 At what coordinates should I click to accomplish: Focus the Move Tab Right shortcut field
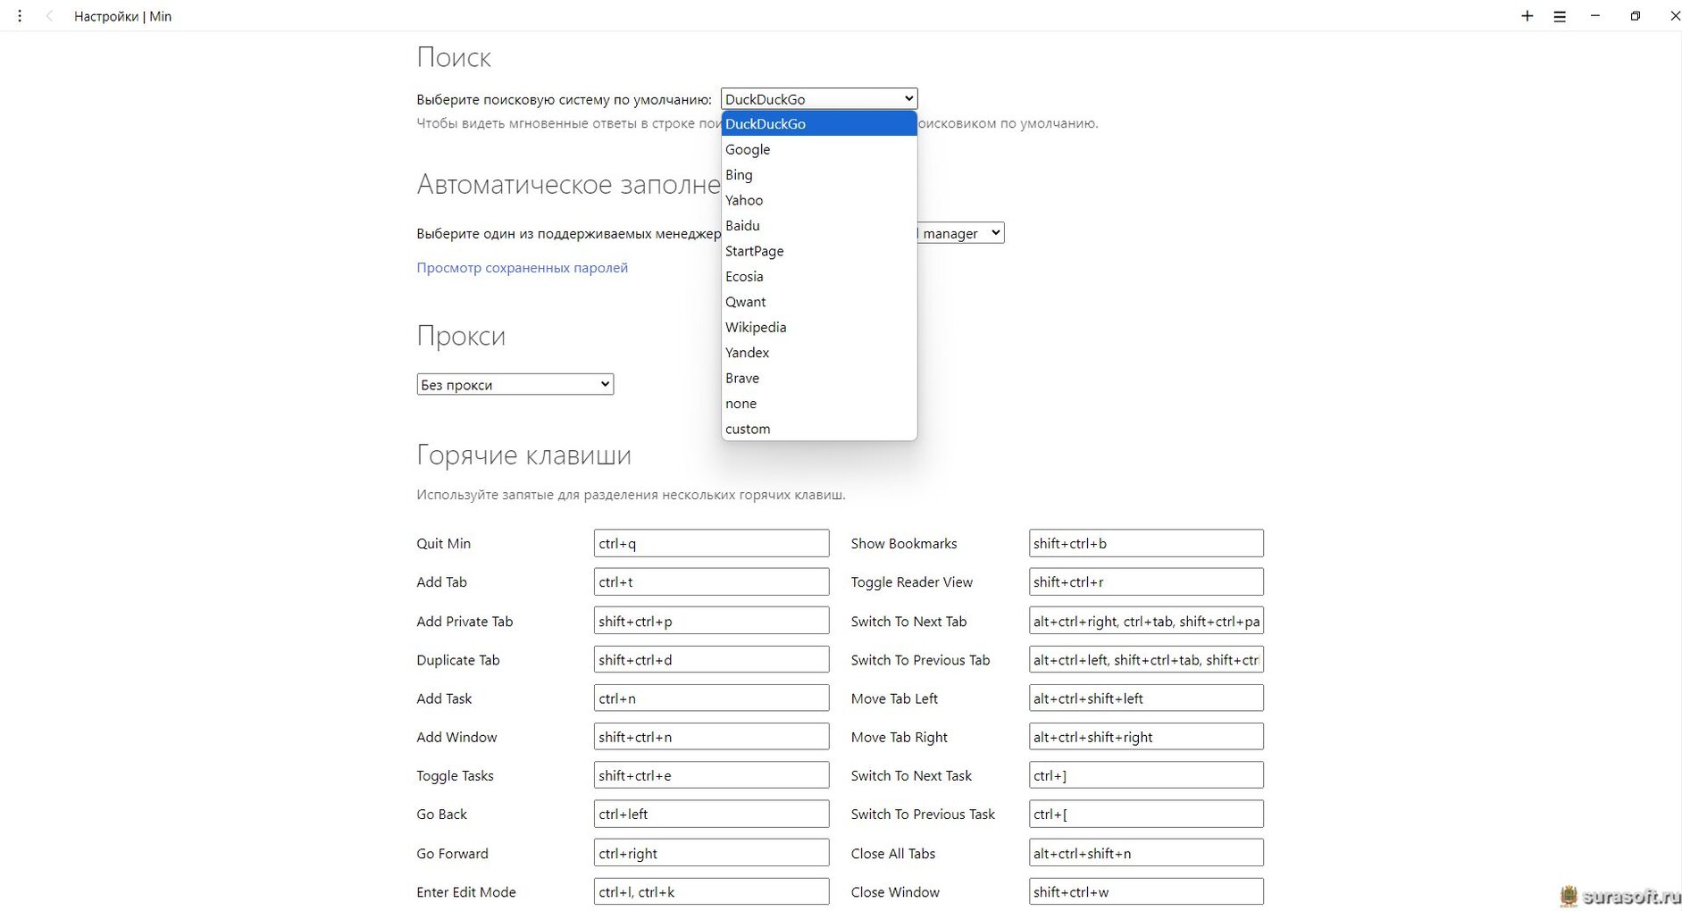1146,737
